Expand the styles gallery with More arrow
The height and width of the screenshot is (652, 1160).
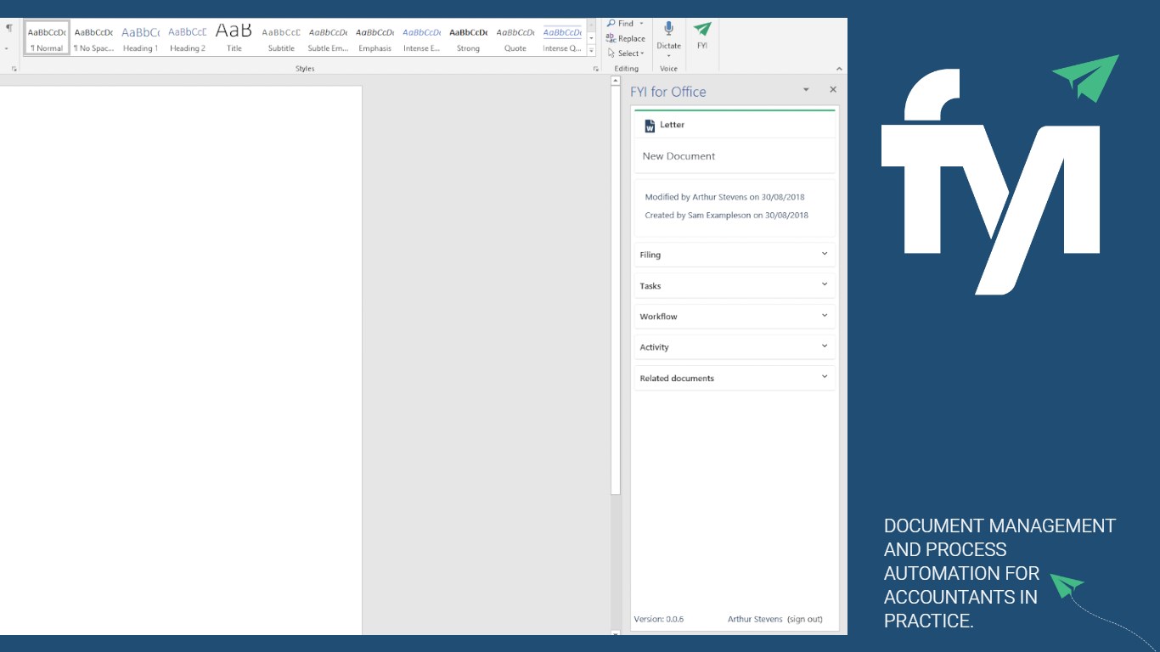(591, 50)
